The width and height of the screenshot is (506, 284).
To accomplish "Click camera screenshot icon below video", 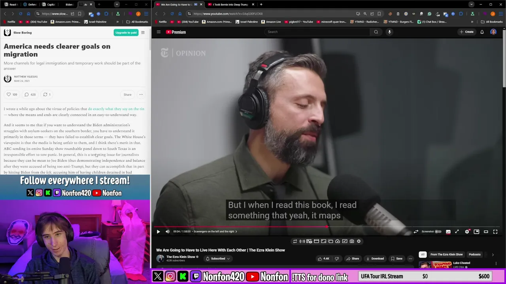I will (x=352, y=241).
